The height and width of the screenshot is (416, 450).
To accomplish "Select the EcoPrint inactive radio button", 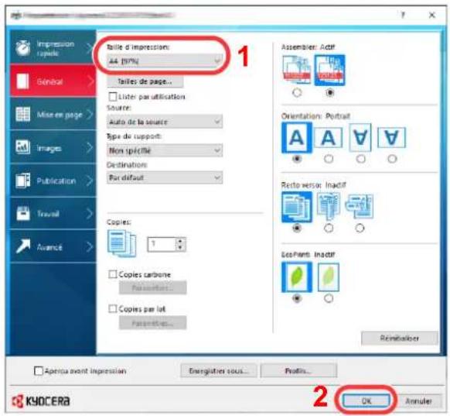I will point(297,298).
